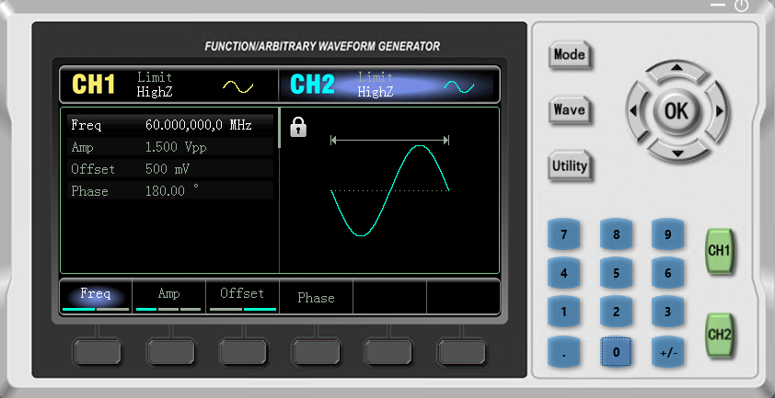Viewport: 775px width, 398px height.
Task: Click the CH1 HighZ load label
Action: [x=155, y=92]
